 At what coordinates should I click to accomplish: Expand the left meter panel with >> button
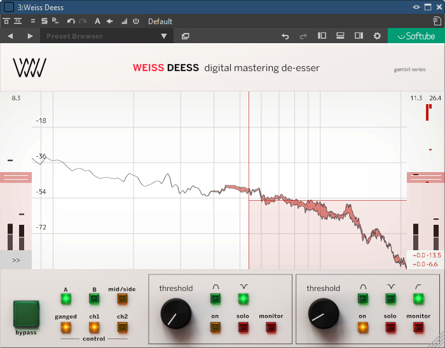(16, 260)
